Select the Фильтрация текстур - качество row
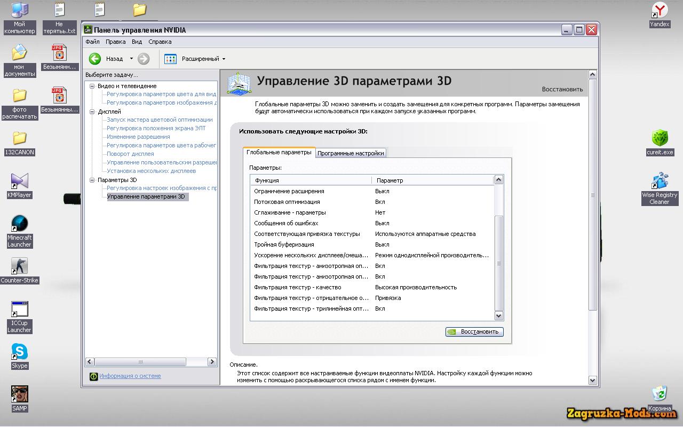Screen dimensions: 683x427 pyautogui.click(x=372, y=287)
